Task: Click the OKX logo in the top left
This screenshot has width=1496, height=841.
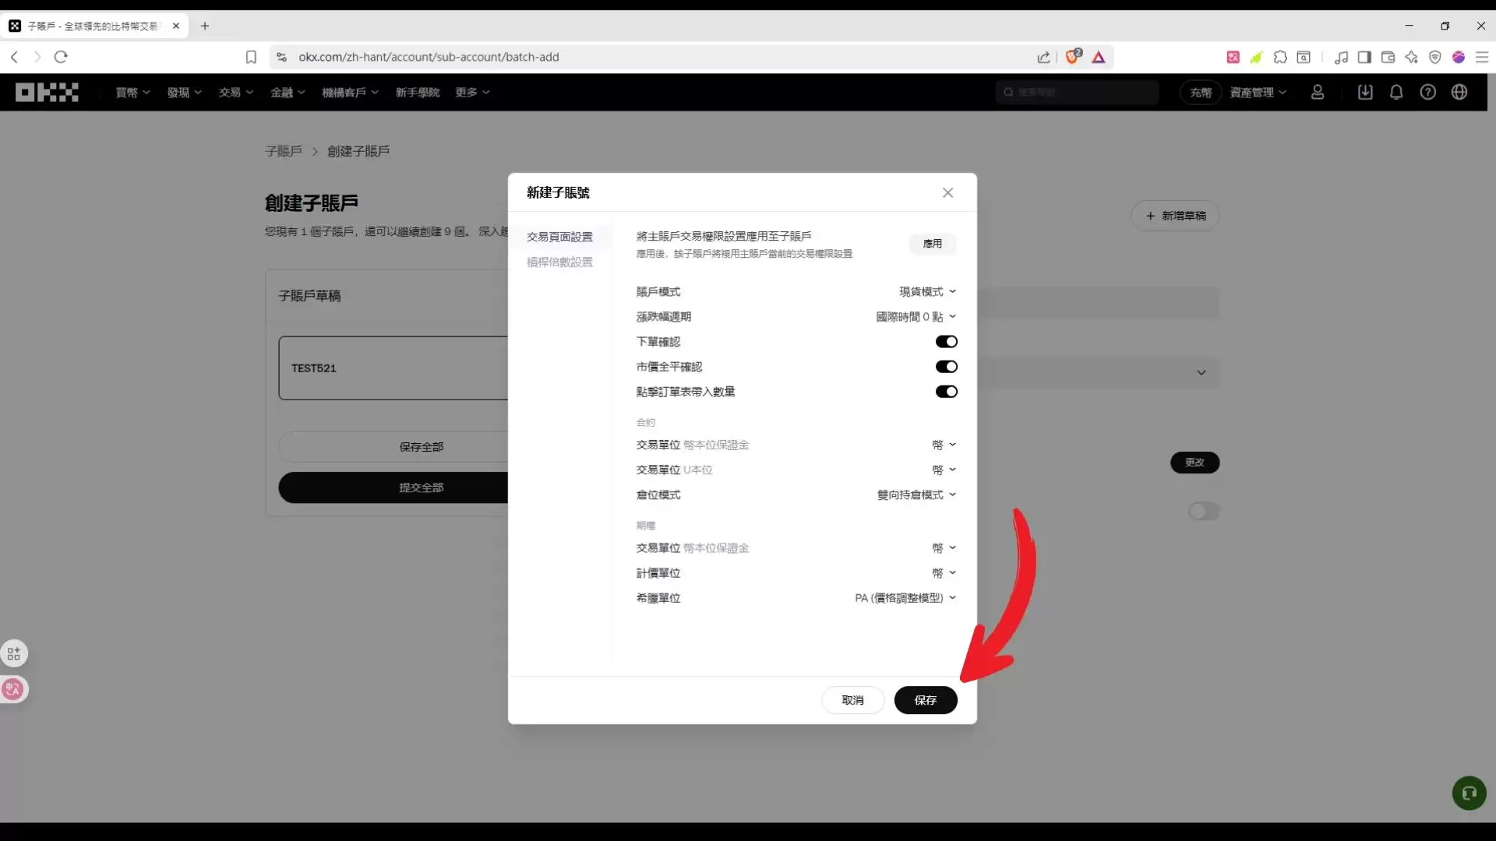Action: coord(46,92)
